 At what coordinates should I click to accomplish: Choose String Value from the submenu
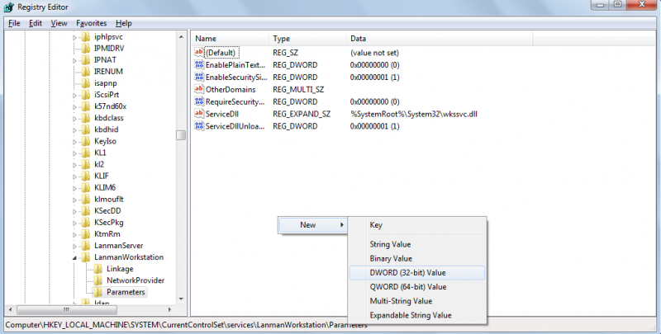coord(417,244)
